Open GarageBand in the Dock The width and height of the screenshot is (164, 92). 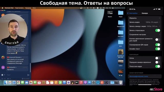pyautogui.click(x=73, y=83)
